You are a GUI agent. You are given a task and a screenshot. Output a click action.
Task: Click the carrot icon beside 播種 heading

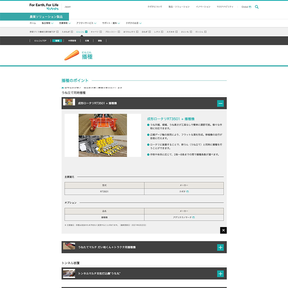click(x=72, y=55)
